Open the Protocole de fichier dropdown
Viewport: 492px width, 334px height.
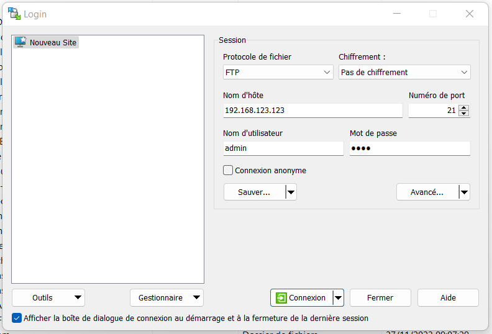278,73
